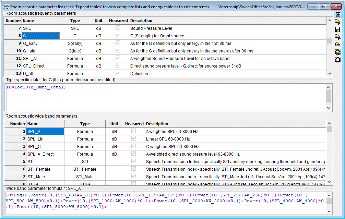Click the 'A-weighted direct sound presure level' description
The image size is (345, 219).
pos(235,154)
